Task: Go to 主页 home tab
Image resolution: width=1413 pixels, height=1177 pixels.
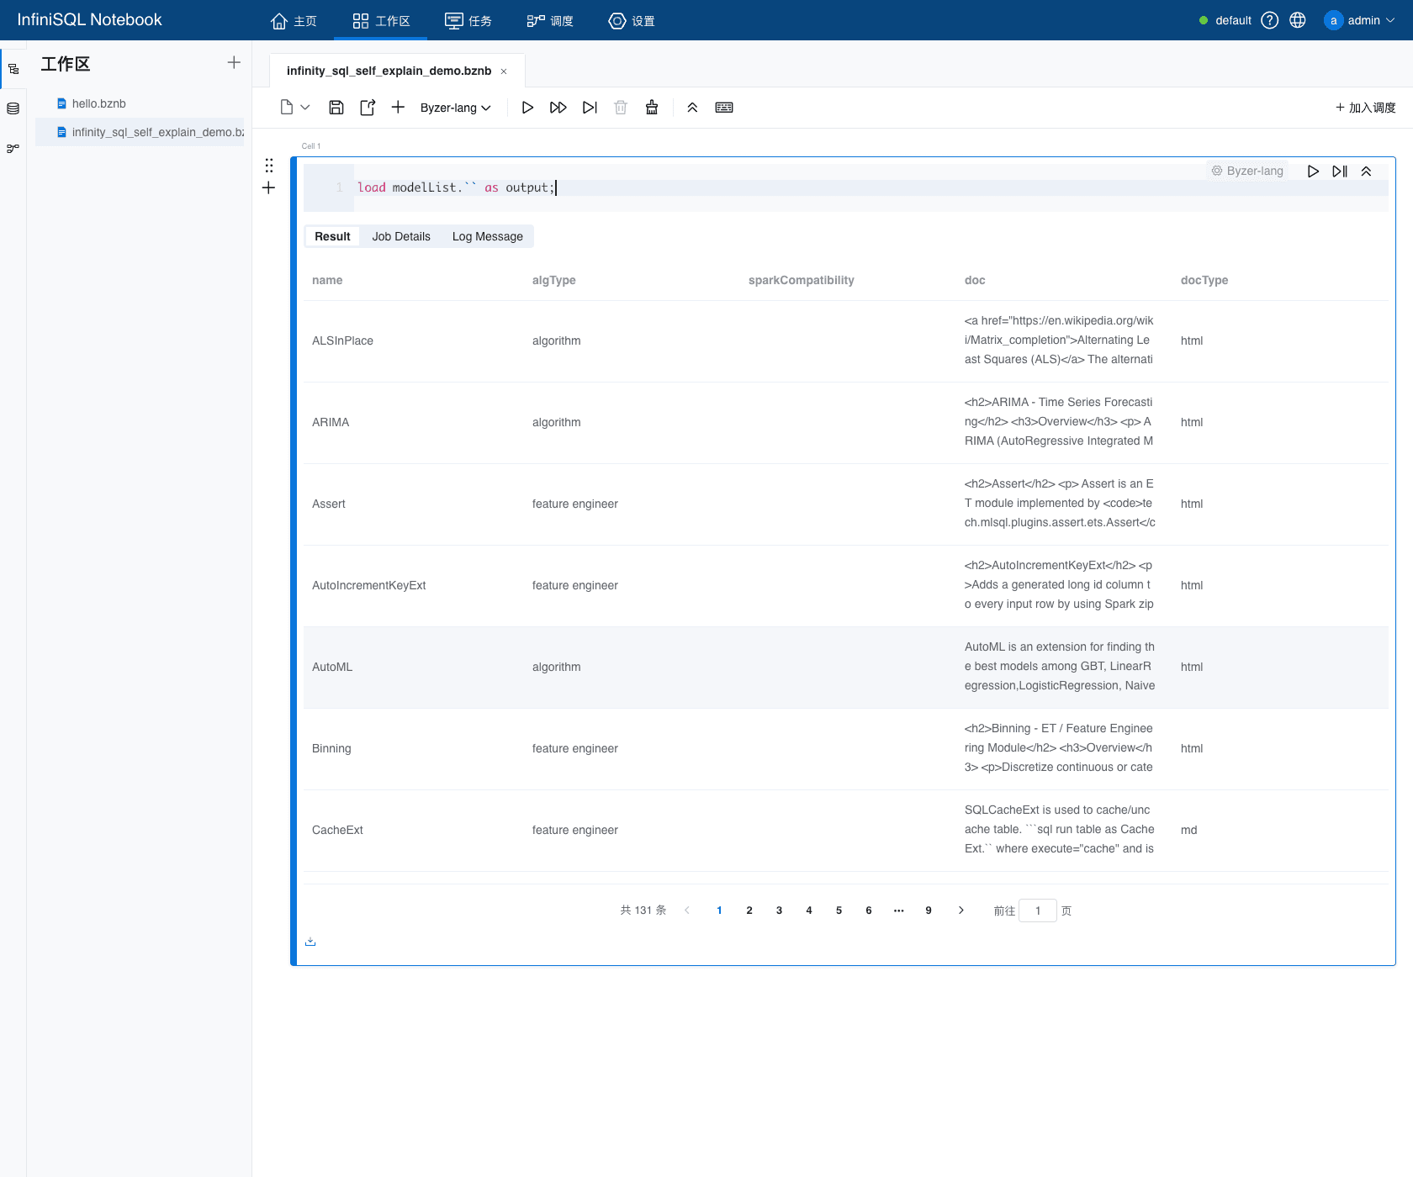Action: [294, 20]
